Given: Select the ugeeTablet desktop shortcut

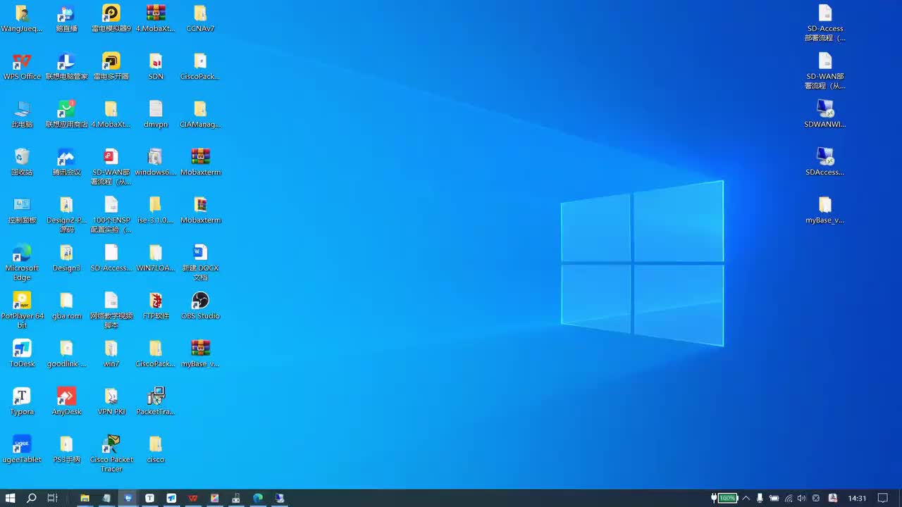Looking at the screenshot, I should pos(22,449).
